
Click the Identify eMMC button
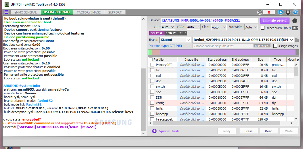click(x=275, y=21)
